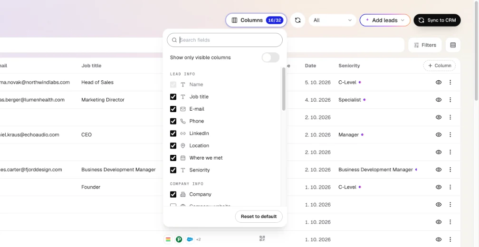The image size is (479, 247).
Task: Expand the Add leads dropdown
Action: tap(385, 20)
